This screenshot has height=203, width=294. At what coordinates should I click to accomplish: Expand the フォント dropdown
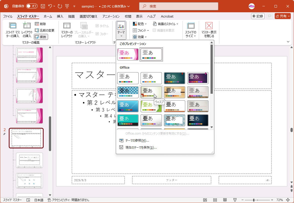click(x=141, y=30)
